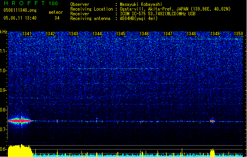Click the kHz axis unit label

tap(4, 32)
